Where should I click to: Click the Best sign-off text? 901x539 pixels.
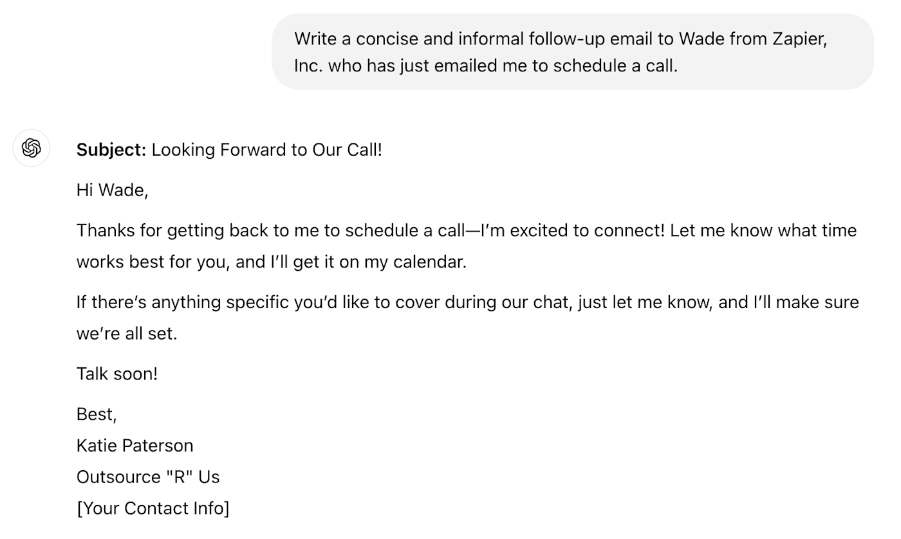(x=97, y=414)
